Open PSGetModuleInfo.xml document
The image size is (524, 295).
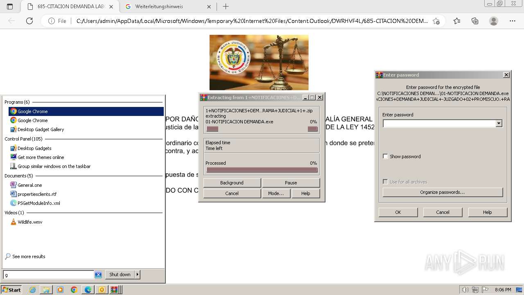pyautogui.click(x=86, y=203)
